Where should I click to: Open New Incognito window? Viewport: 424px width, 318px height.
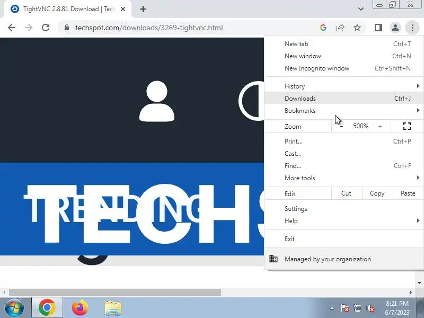coord(343,68)
